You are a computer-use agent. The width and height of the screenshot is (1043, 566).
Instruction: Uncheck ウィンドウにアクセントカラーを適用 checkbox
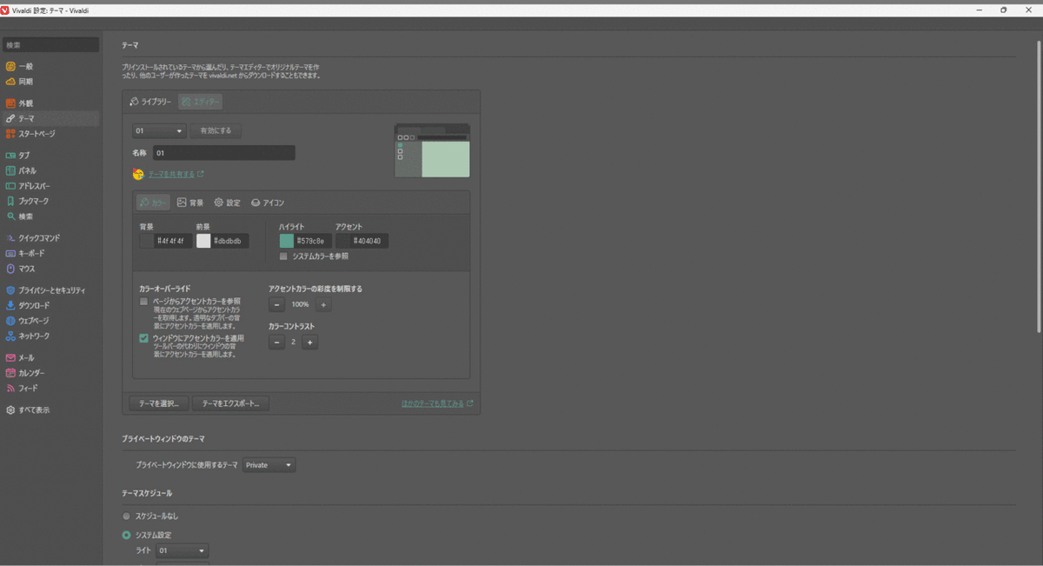tap(144, 339)
